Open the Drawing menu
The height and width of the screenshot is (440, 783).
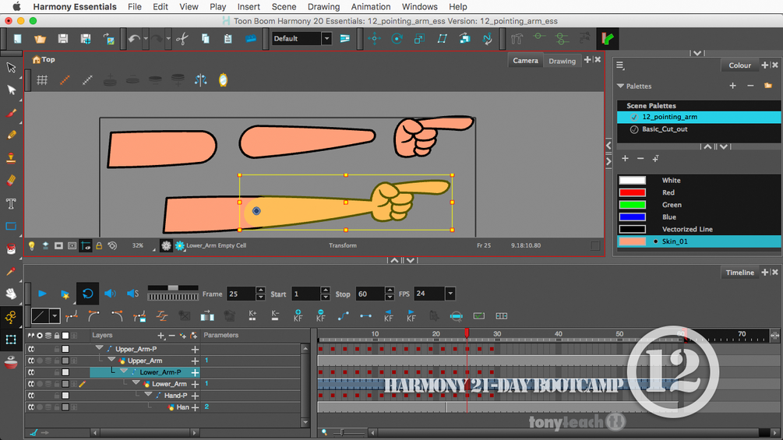point(323,6)
